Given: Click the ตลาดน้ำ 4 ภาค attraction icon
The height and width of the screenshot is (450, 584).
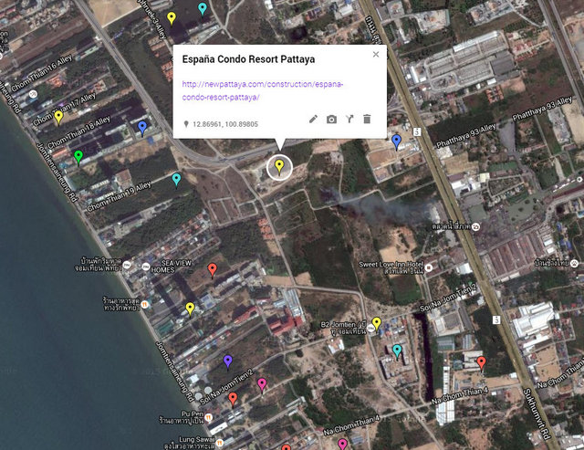Looking at the screenshot, I should [x=476, y=226].
